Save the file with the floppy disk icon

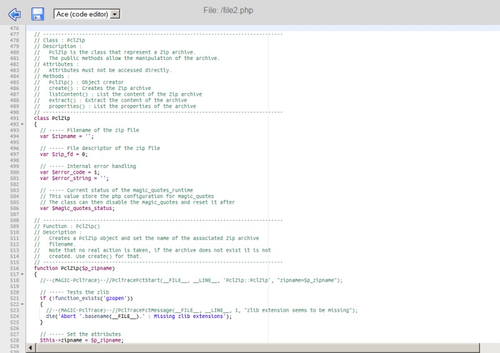(x=37, y=14)
